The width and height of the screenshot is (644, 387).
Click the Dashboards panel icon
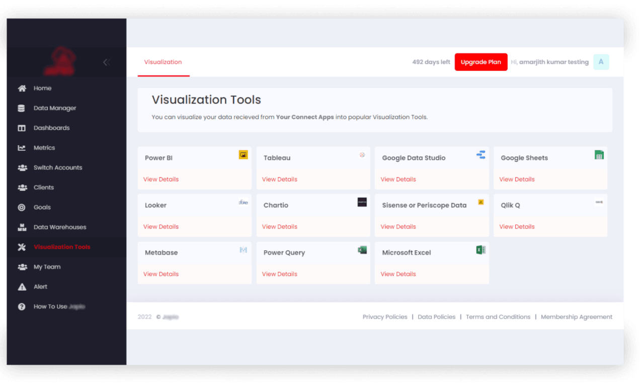(x=22, y=128)
